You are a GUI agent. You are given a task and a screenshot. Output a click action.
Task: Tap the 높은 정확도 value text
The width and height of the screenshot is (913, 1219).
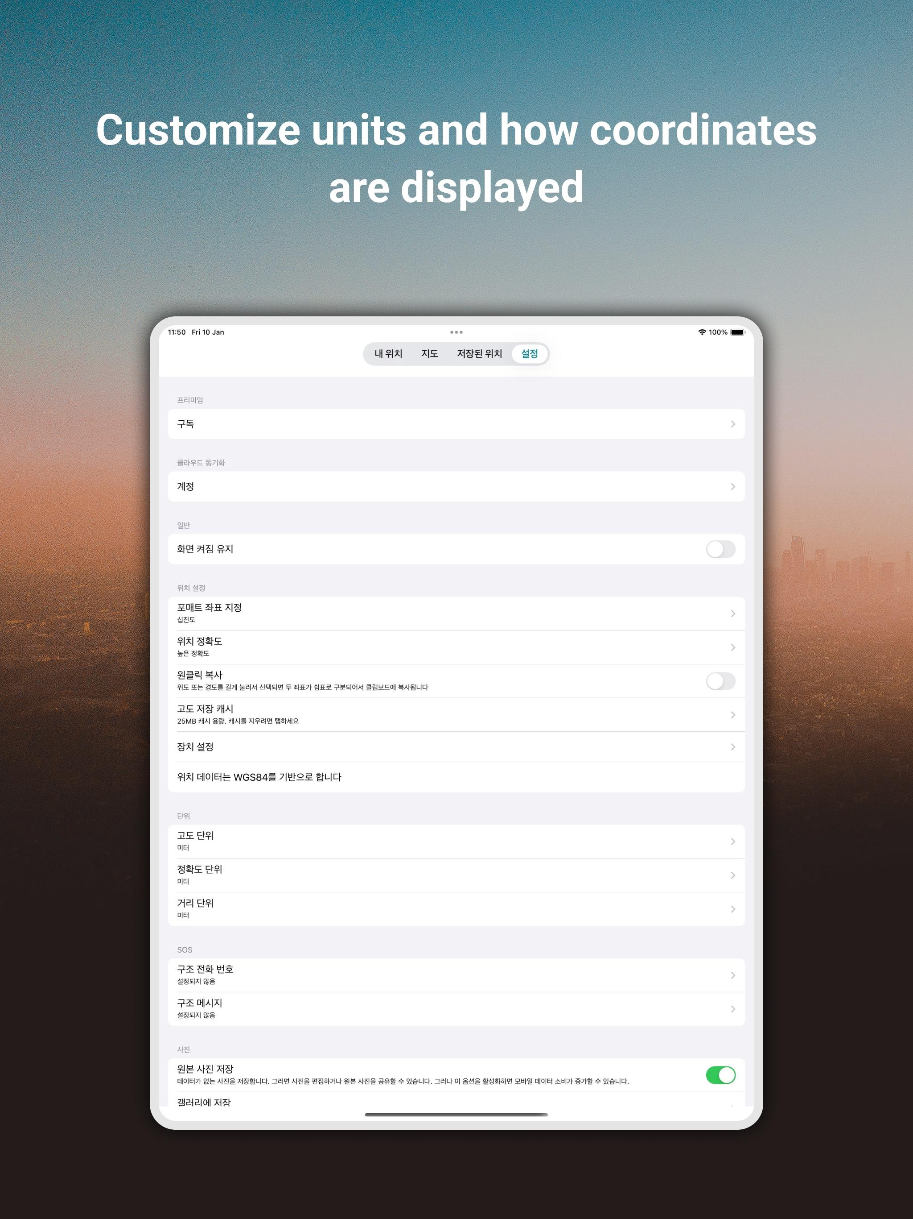[193, 654]
